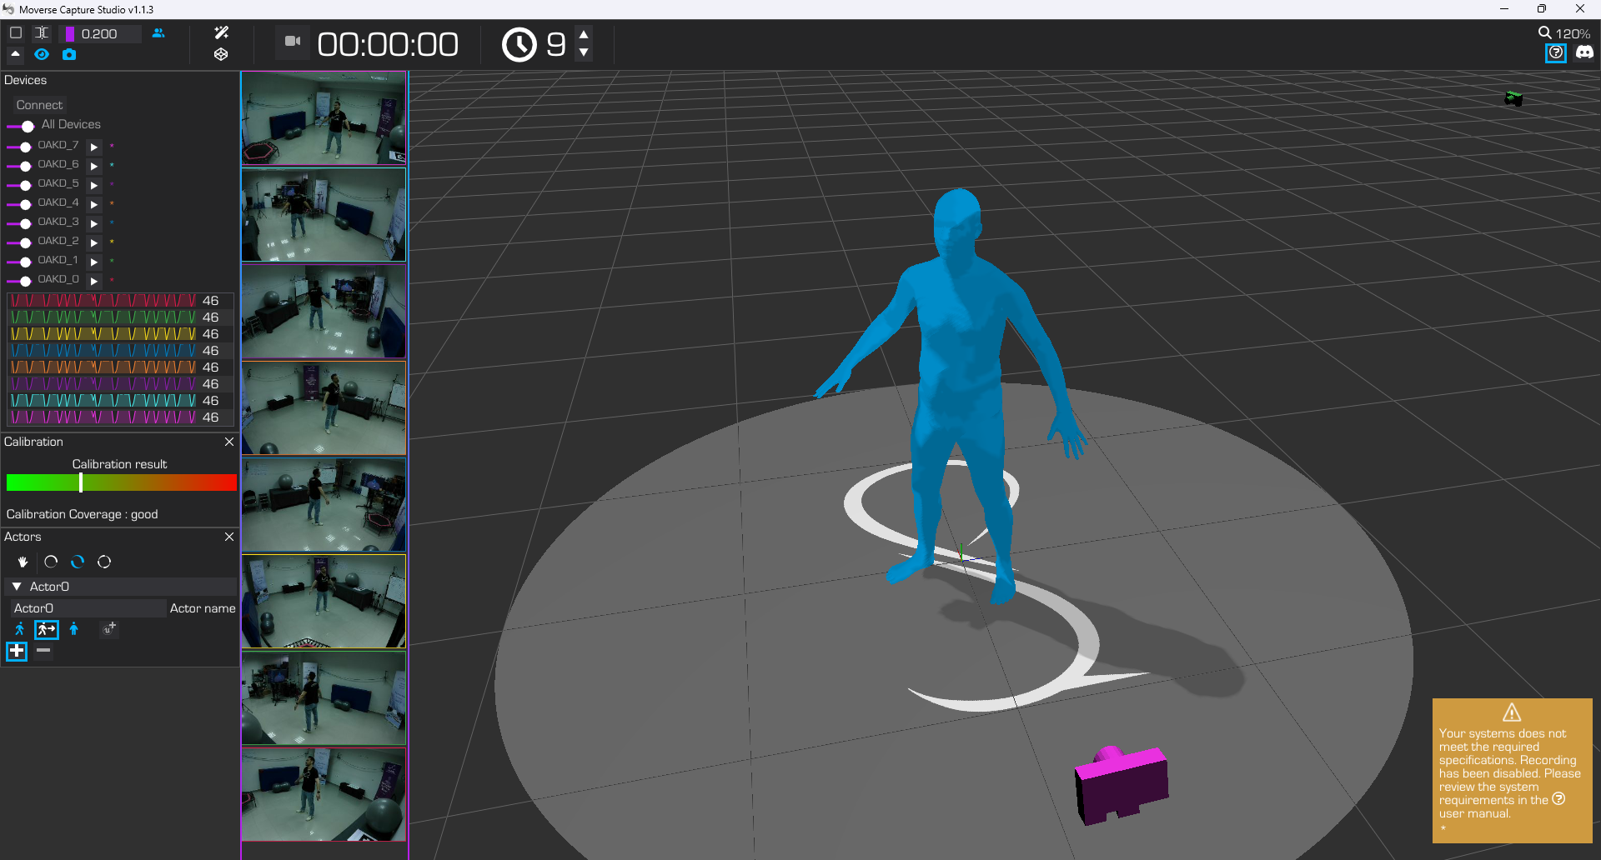Open the purple color swatch beside 0.200

tap(70, 34)
